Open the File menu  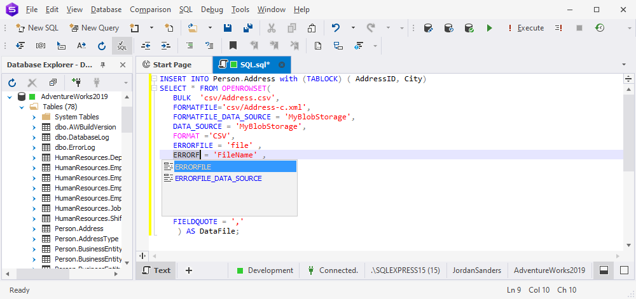(32, 10)
